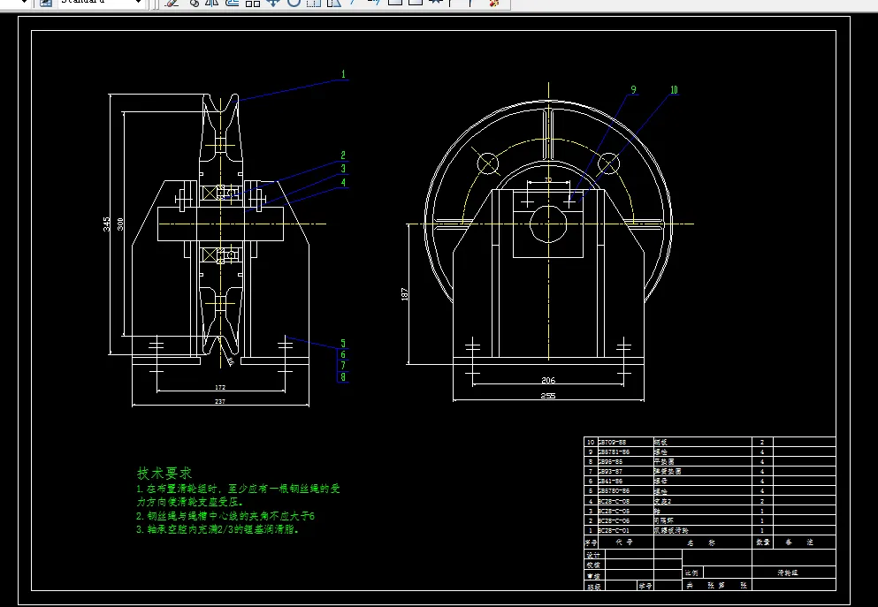Select the 206 bolt spacing dimension

pos(548,381)
